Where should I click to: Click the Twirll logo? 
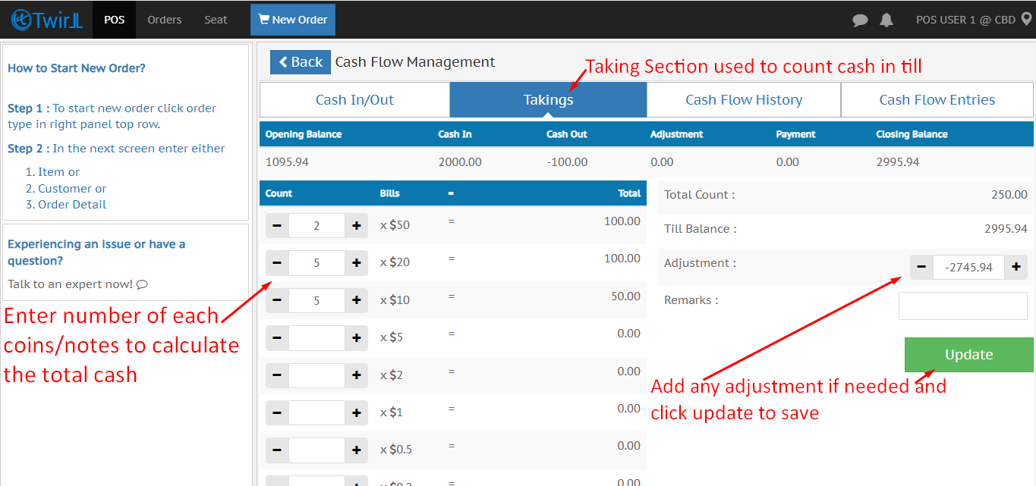(x=46, y=20)
